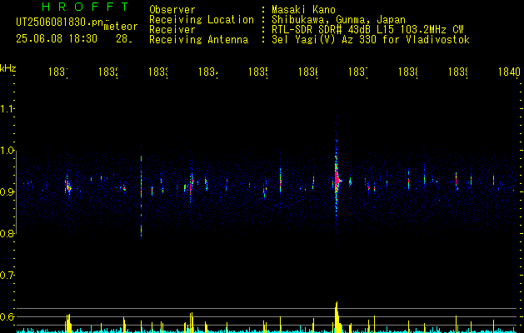Click the 1840 time axis label
The image size is (524, 333).
tap(509, 72)
